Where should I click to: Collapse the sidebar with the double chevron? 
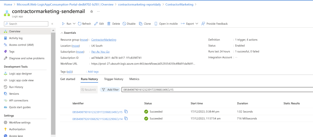click(x=52, y=24)
